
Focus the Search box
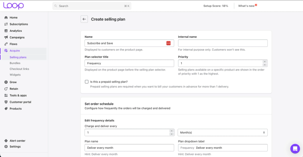pos(92,6)
